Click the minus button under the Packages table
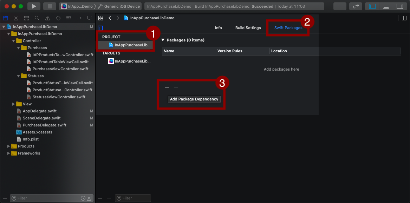The width and height of the screenshot is (410, 203). [176, 87]
